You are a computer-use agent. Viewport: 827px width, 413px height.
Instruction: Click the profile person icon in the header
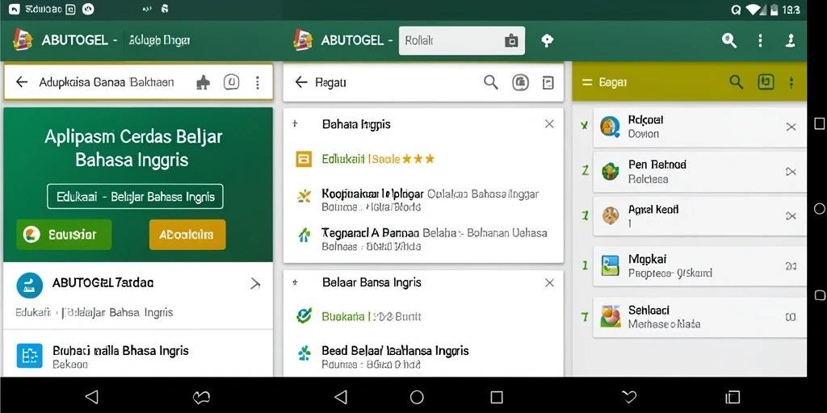click(790, 40)
